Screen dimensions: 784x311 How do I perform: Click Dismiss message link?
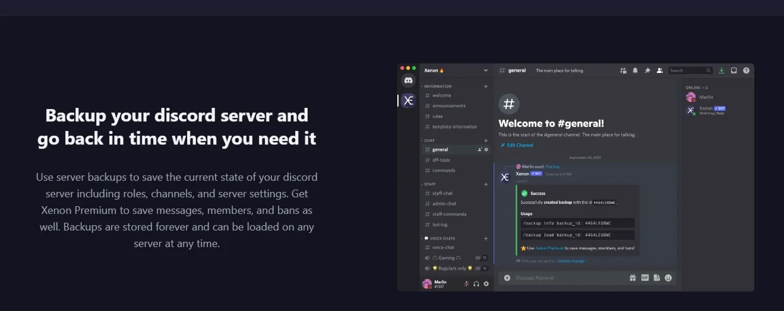coord(571,261)
